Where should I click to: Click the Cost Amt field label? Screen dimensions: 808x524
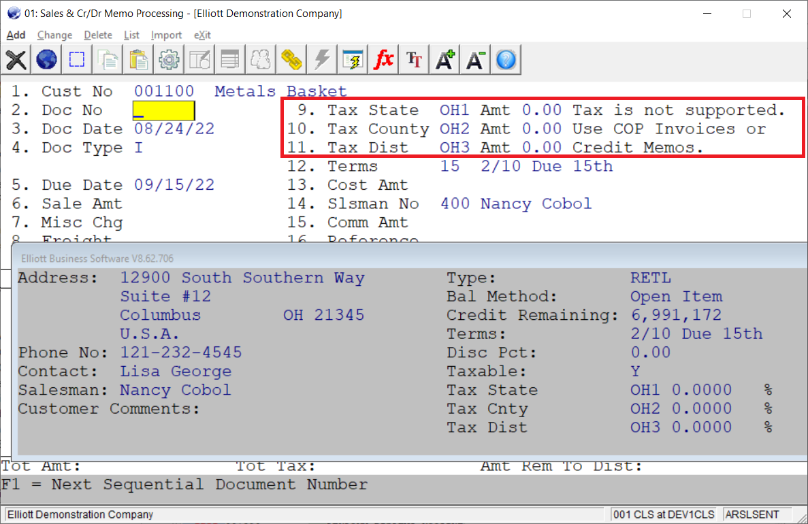[x=368, y=185]
